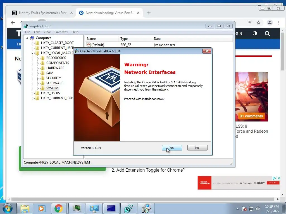Bookmark this page with star icon

(259, 23)
